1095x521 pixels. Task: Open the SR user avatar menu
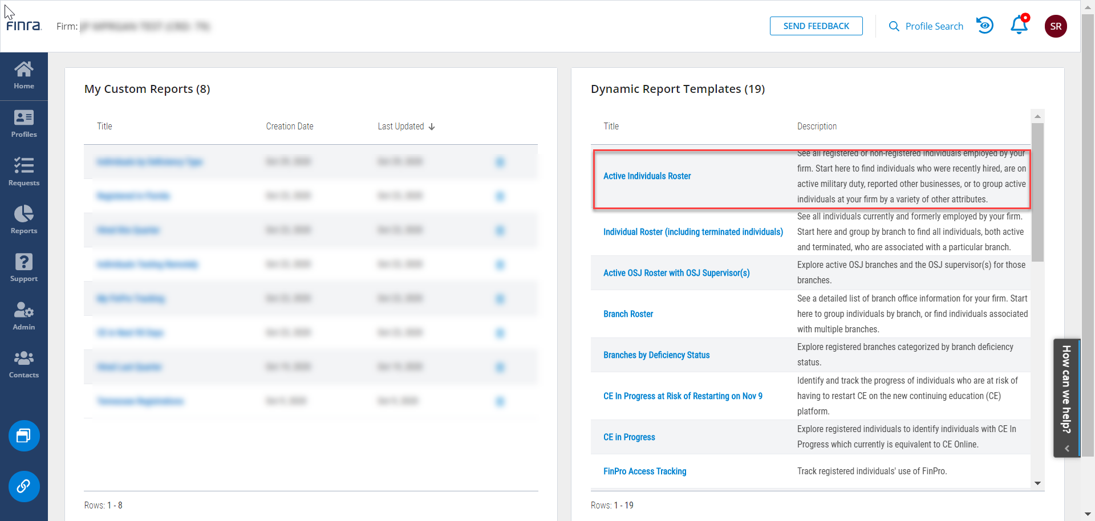tap(1056, 26)
